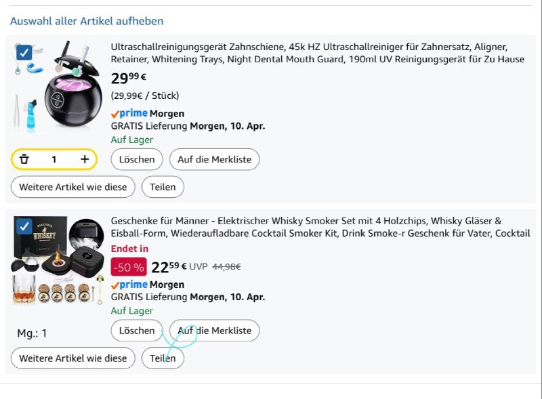The height and width of the screenshot is (399, 542).
Task: Add ultrasonic cleaner 'Auf die Merkliste'
Action: point(214,159)
